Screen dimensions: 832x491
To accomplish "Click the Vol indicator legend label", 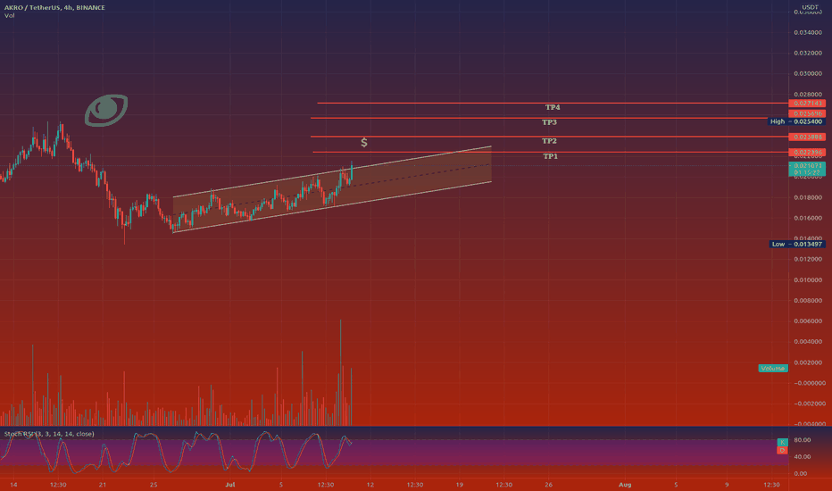I will tap(9, 16).
